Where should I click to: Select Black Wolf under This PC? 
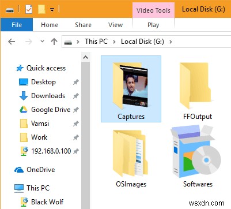click(47, 201)
